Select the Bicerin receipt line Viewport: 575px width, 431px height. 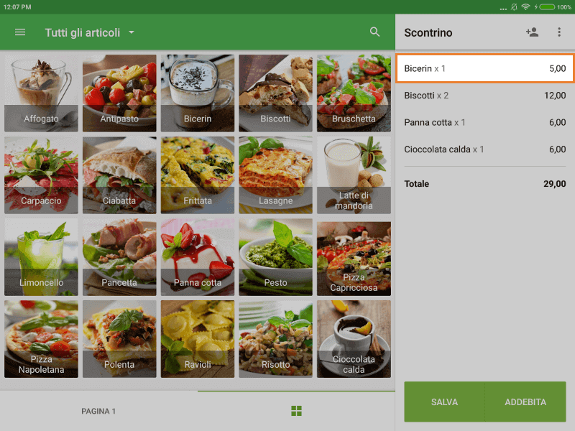[x=484, y=69]
